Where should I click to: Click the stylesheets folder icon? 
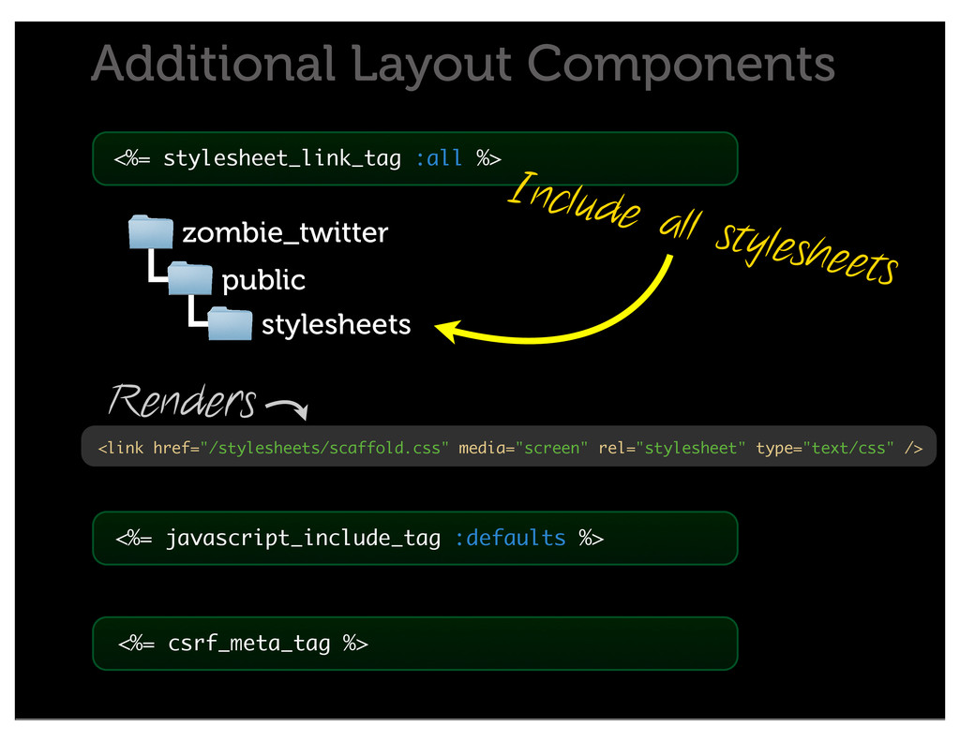(230, 323)
